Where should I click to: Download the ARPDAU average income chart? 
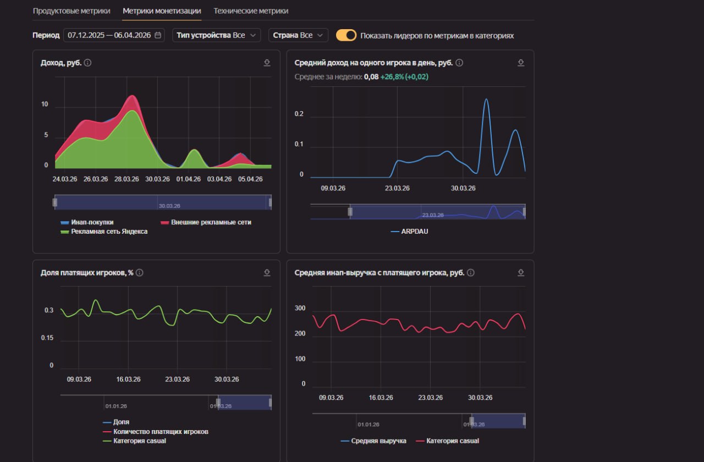pyautogui.click(x=521, y=63)
